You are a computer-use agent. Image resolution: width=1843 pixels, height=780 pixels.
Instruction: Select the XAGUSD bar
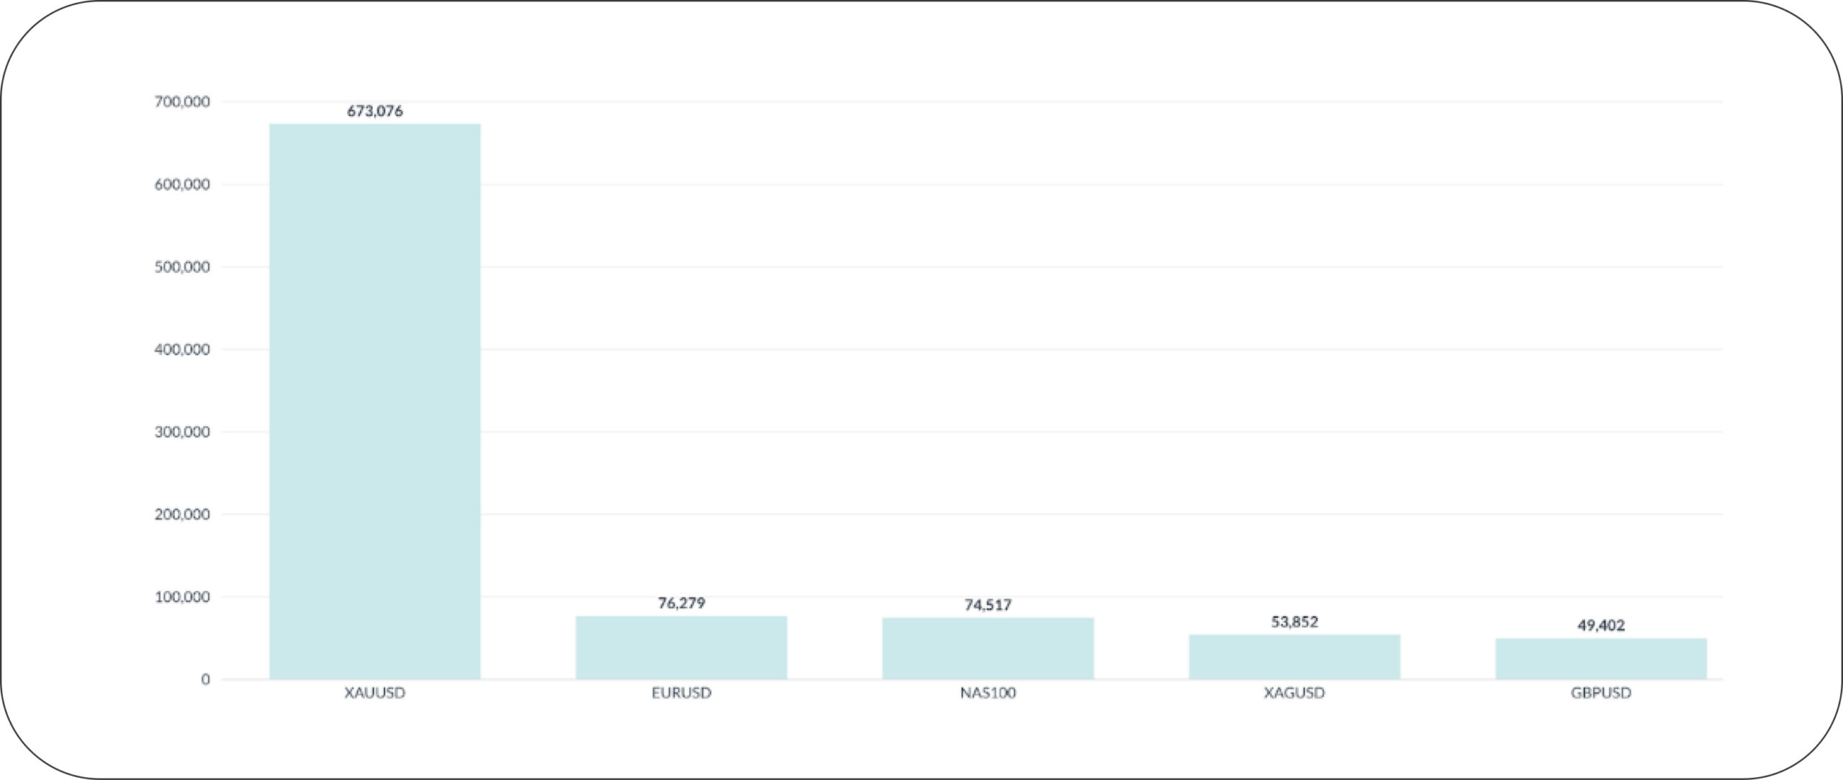click(x=1294, y=657)
